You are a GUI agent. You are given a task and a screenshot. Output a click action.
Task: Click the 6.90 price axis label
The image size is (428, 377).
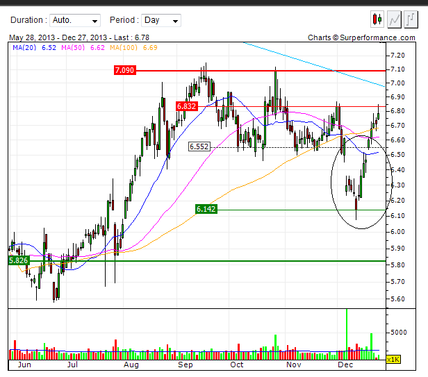tap(397, 97)
